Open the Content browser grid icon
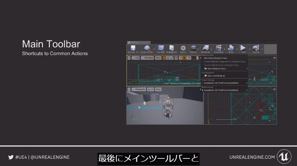 click(161, 48)
